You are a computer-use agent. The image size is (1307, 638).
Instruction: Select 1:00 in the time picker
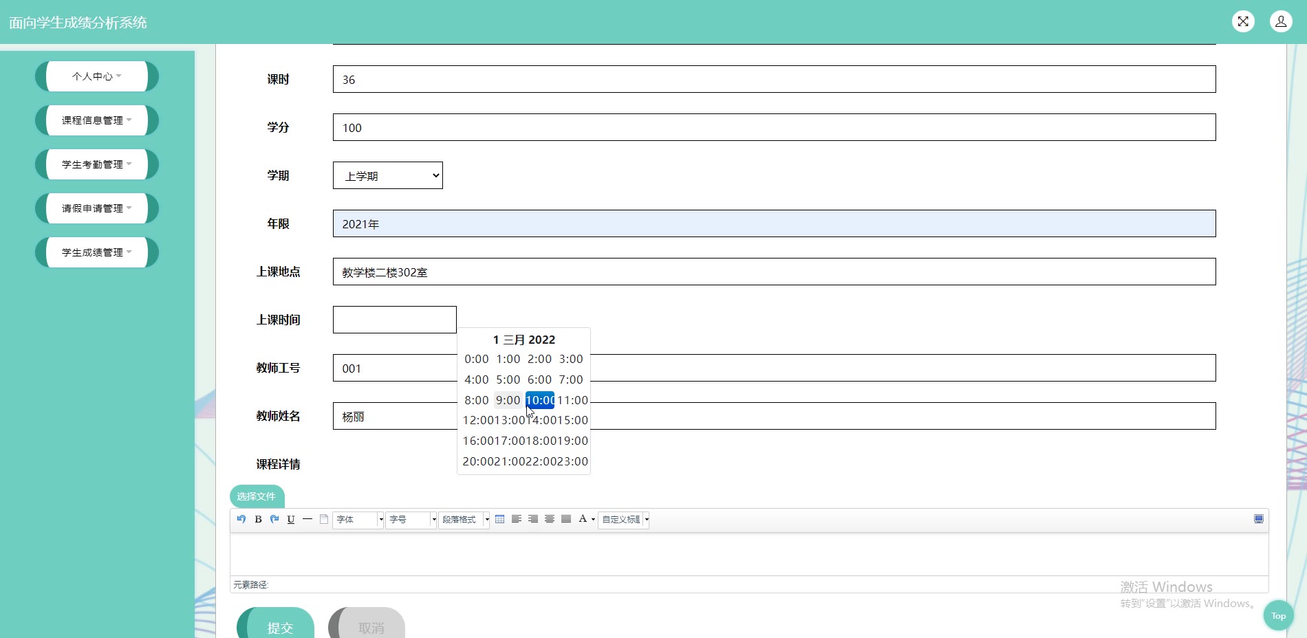(508, 359)
